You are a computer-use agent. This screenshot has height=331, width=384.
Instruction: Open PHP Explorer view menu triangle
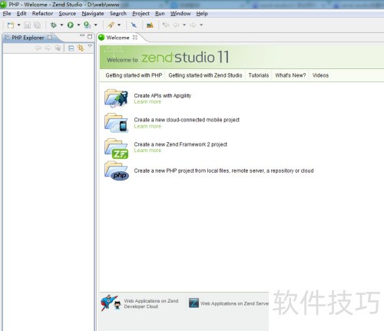click(90, 46)
